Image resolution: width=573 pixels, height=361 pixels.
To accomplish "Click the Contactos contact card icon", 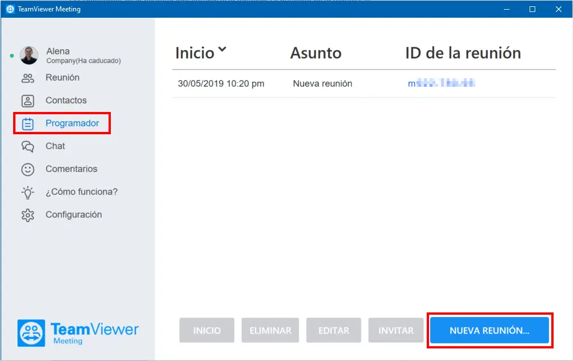I will (x=28, y=101).
